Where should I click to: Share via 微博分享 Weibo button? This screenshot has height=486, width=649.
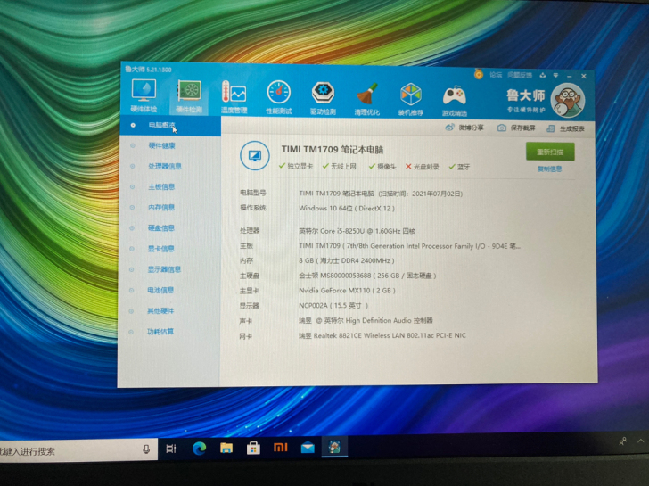point(464,128)
